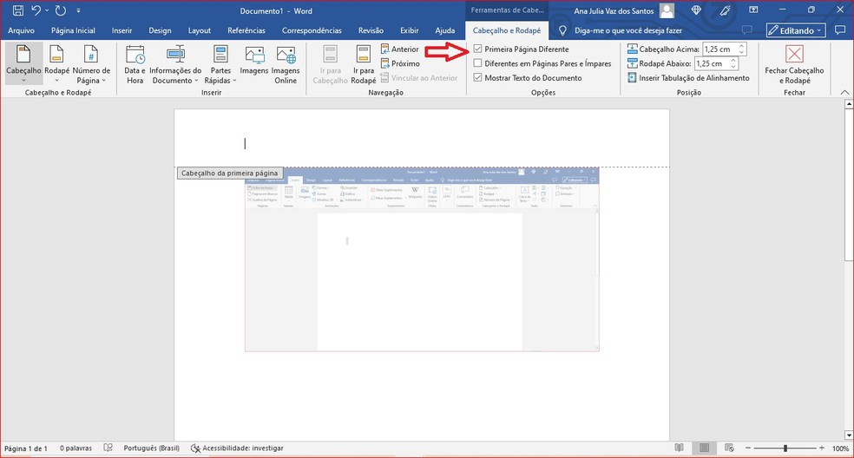Uncheck Primeira Página Diferente checkbox
Viewport: 854px width, 458px height.
coord(478,49)
